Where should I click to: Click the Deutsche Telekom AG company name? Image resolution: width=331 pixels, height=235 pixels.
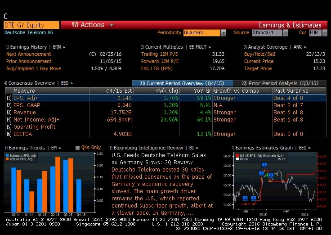tap(29, 32)
